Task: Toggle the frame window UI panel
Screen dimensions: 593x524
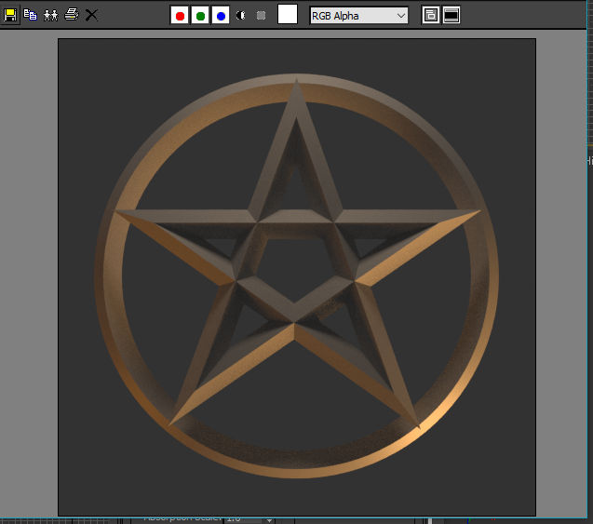Action: 451,15
